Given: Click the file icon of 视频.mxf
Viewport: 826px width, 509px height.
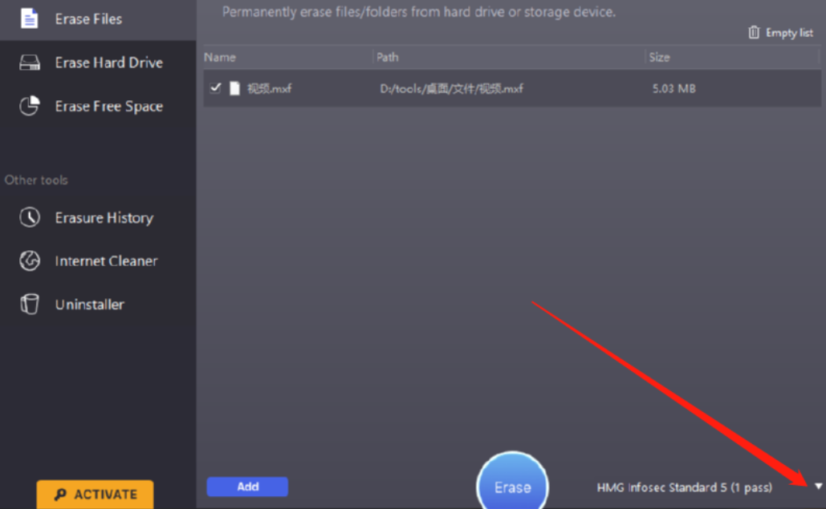Looking at the screenshot, I should [234, 88].
